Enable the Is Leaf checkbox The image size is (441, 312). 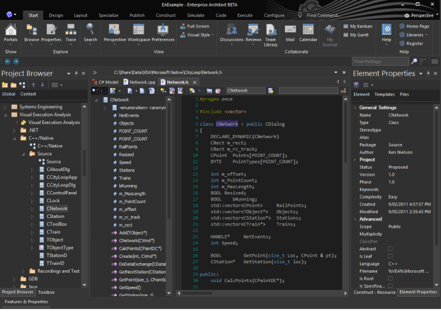390,257
